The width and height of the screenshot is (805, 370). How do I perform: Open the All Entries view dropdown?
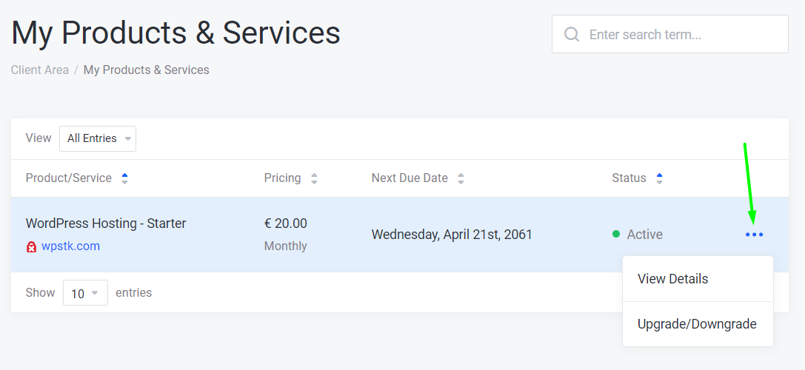98,138
